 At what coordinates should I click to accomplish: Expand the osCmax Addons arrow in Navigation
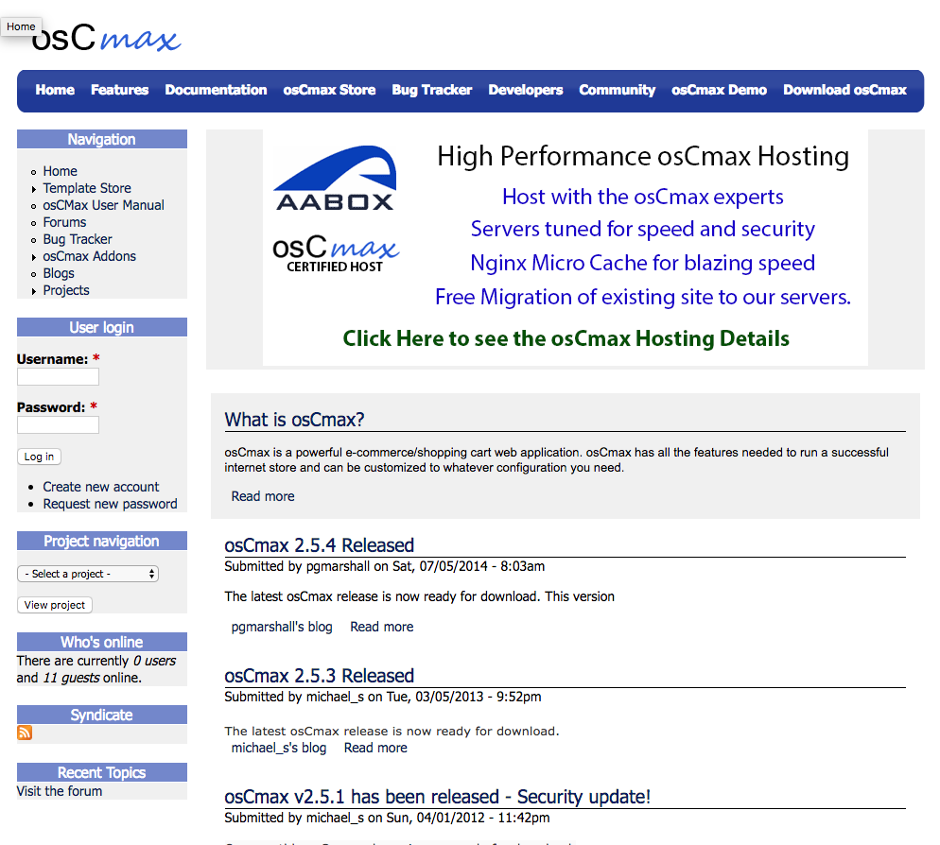pos(34,257)
